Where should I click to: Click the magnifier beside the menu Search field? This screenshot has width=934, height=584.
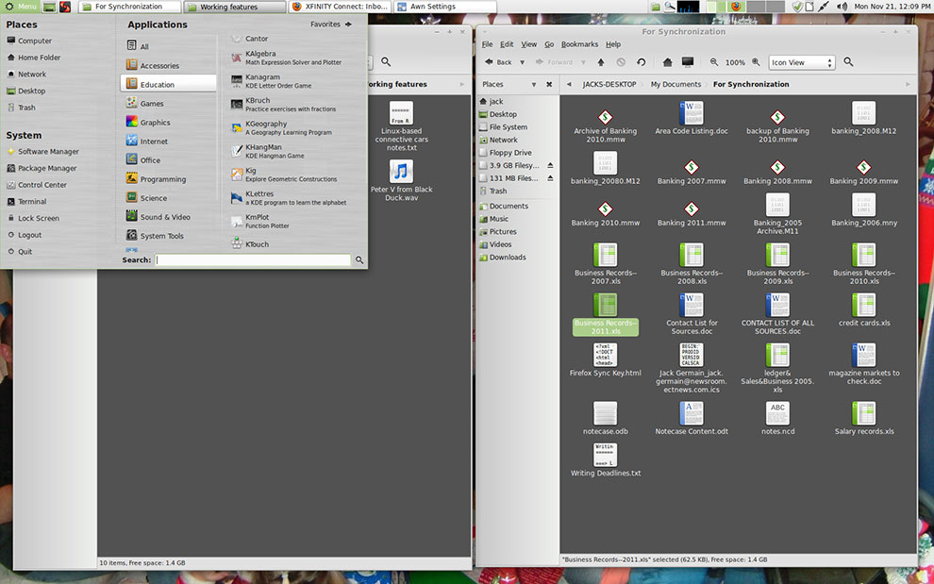(x=359, y=260)
